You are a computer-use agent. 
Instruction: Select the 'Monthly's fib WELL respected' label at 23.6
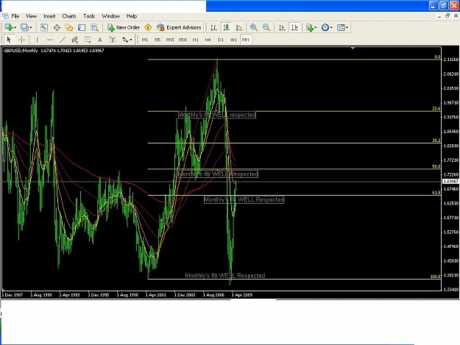(x=217, y=115)
